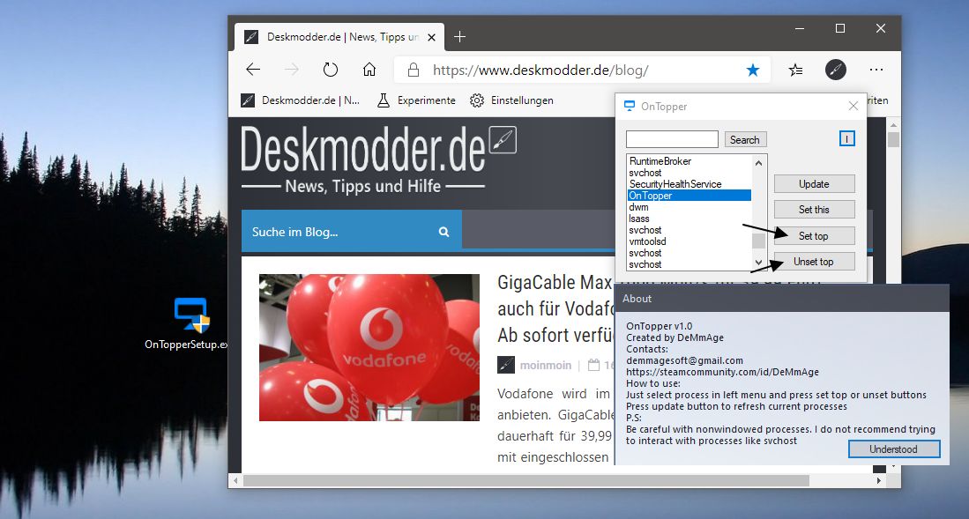The image size is (969, 519).
Task: Click the OnTopper Search button
Action: click(745, 139)
